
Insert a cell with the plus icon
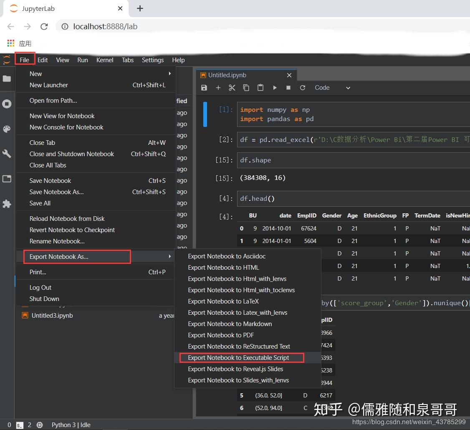[x=218, y=88]
